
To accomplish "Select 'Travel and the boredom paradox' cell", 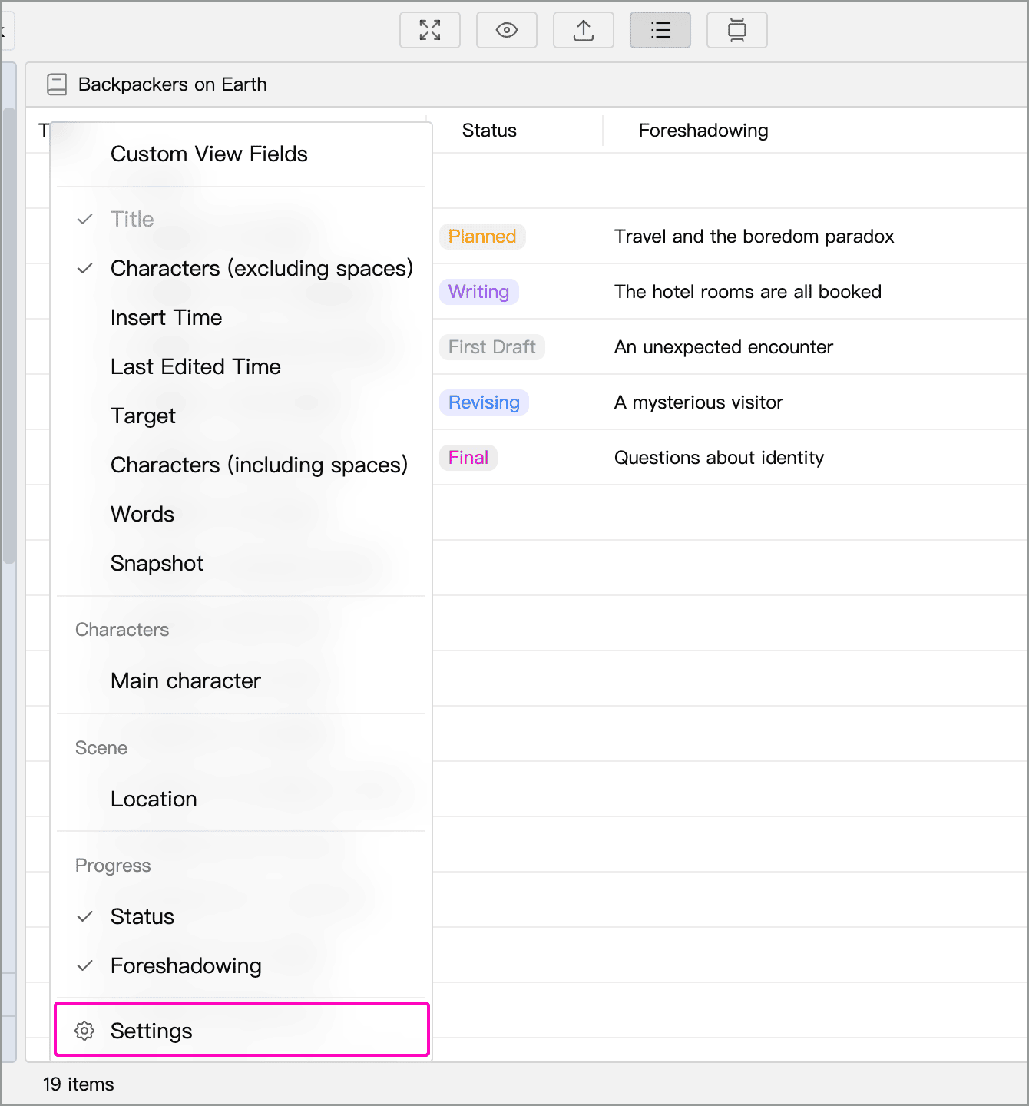I will pyautogui.click(x=754, y=237).
